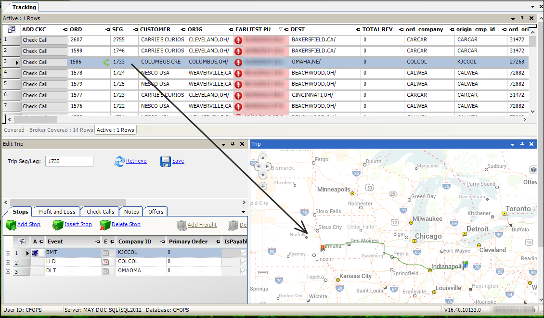Click the green Add Stop cube icon

click(11, 225)
